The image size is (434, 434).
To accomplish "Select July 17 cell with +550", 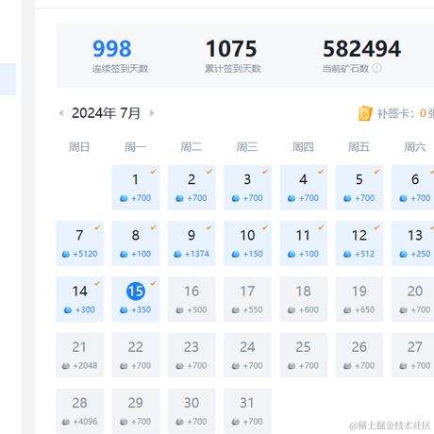I will coord(248,299).
